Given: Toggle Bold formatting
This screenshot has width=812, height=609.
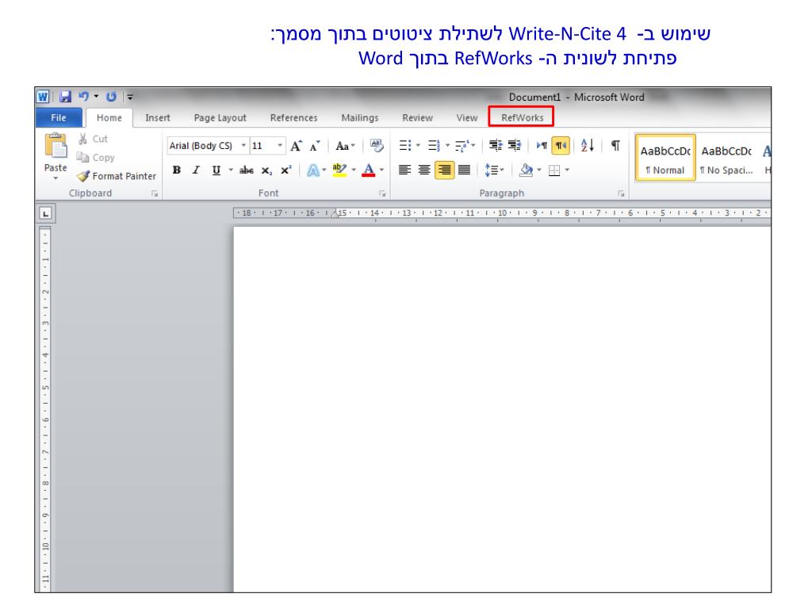Looking at the screenshot, I should 177,170.
